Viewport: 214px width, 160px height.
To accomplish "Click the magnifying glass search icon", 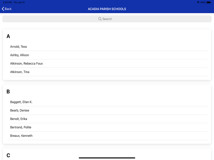I will pos(100,19).
